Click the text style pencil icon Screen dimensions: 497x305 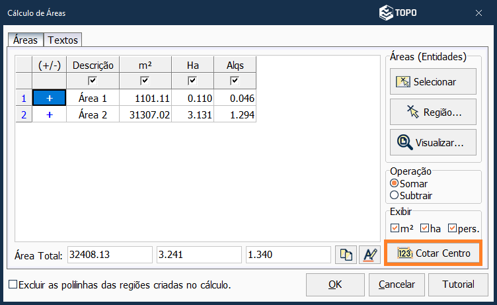(368, 255)
